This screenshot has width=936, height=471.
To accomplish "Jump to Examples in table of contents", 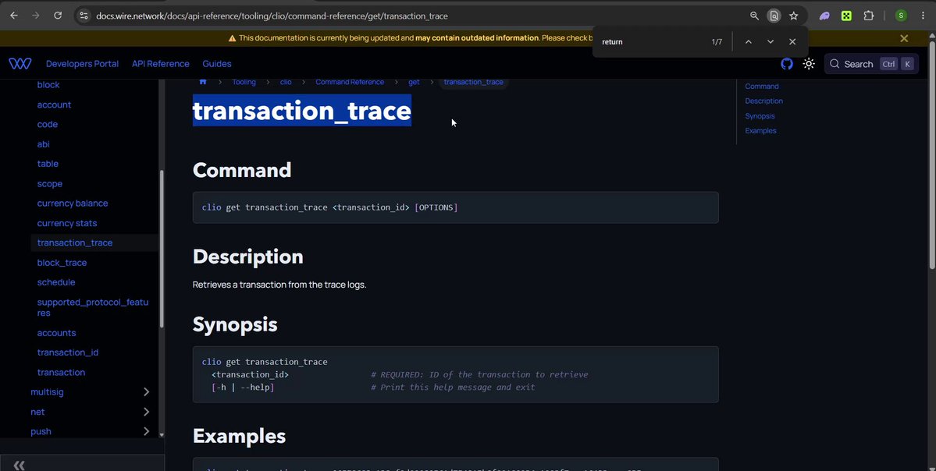I will (x=760, y=130).
